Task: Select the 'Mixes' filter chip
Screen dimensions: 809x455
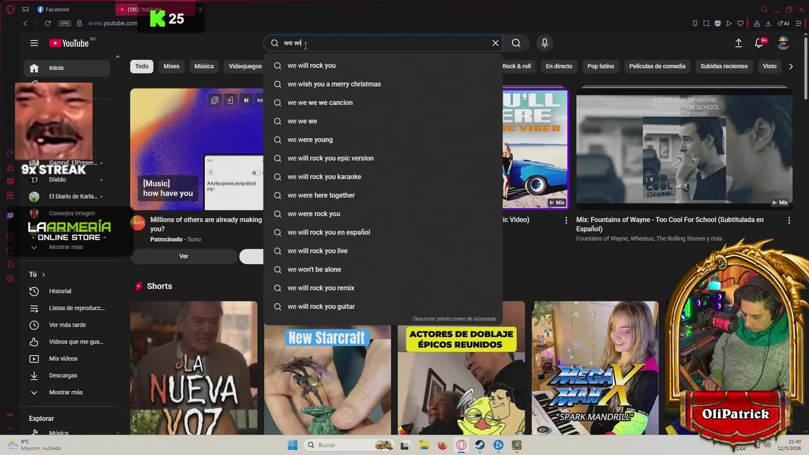Action: click(x=171, y=66)
